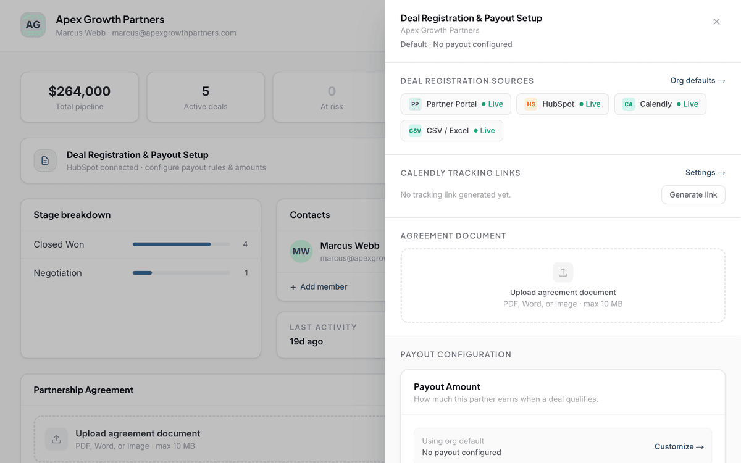
Task: Expand Customize payout amount
Action: [679, 446]
